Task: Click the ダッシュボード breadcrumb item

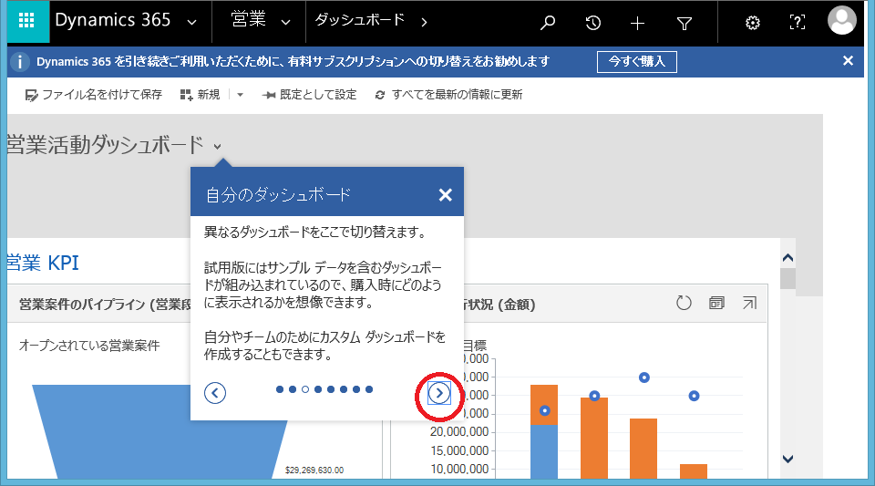Action: tap(360, 20)
